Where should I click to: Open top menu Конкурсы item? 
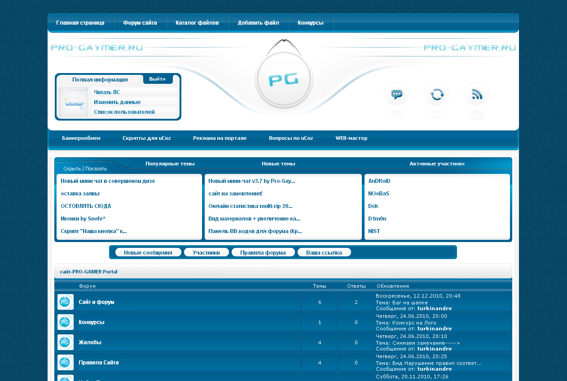coord(311,23)
